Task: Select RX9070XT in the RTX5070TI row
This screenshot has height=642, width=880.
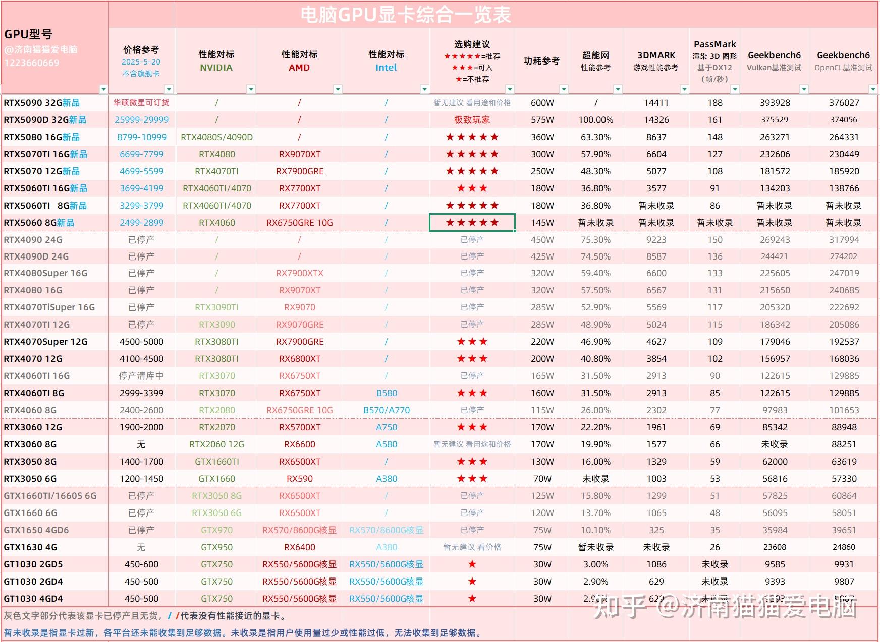Action: [x=300, y=154]
